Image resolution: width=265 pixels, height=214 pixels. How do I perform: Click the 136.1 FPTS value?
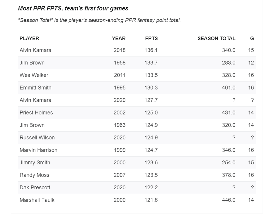(x=151, y=50)
